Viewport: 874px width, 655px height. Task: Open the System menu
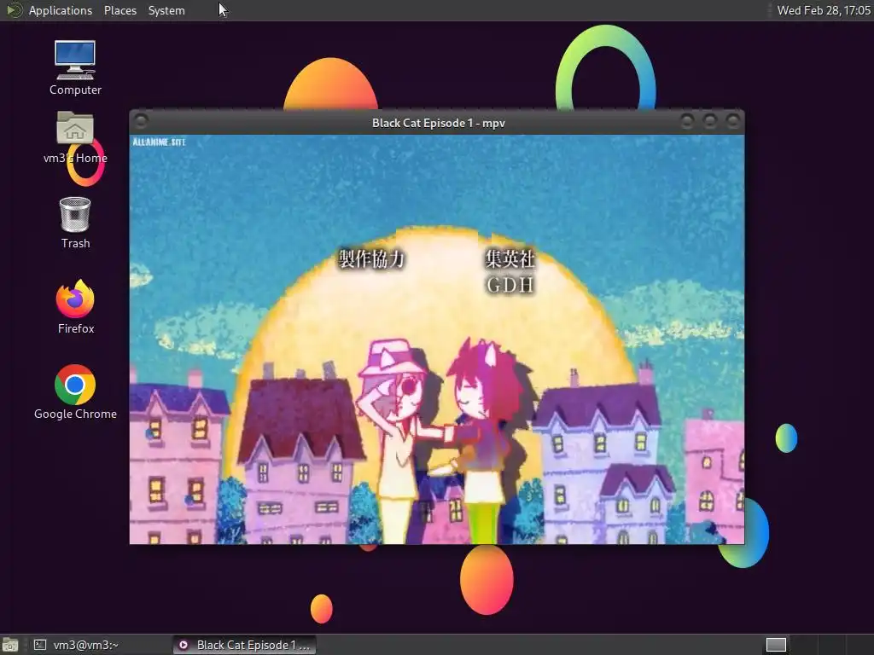click(x=166, y=10)
